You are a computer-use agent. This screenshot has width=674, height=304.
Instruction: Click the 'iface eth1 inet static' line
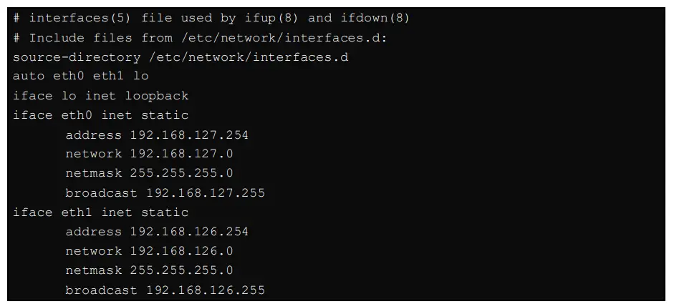pyautogui.click(x=100, y=212)
